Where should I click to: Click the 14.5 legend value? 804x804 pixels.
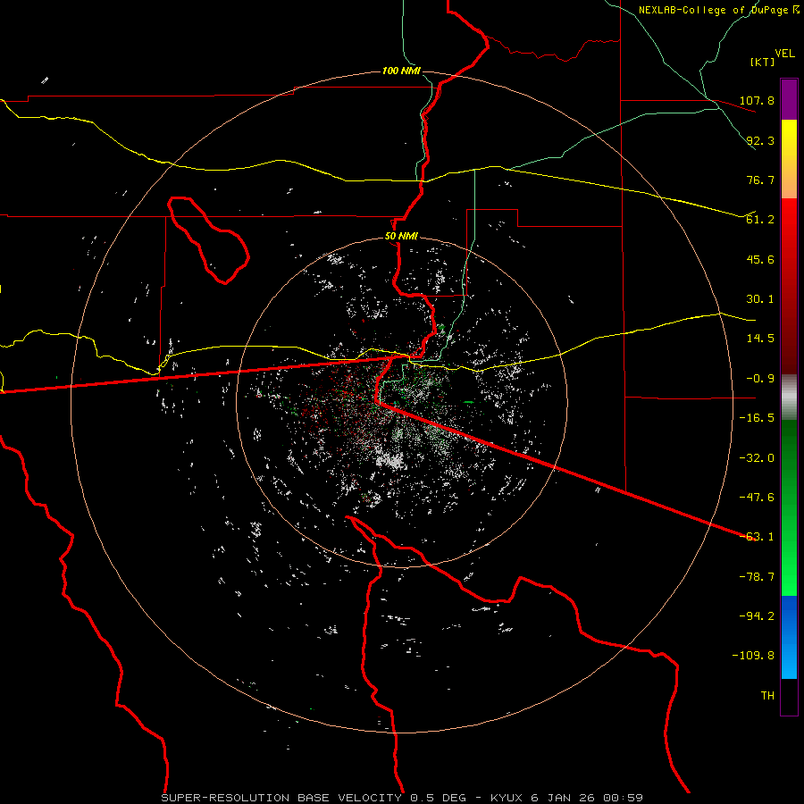[x=760, y=339]
